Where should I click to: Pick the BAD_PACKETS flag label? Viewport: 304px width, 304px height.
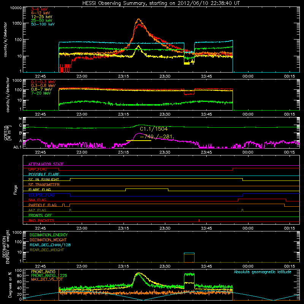tap(41, 220)
